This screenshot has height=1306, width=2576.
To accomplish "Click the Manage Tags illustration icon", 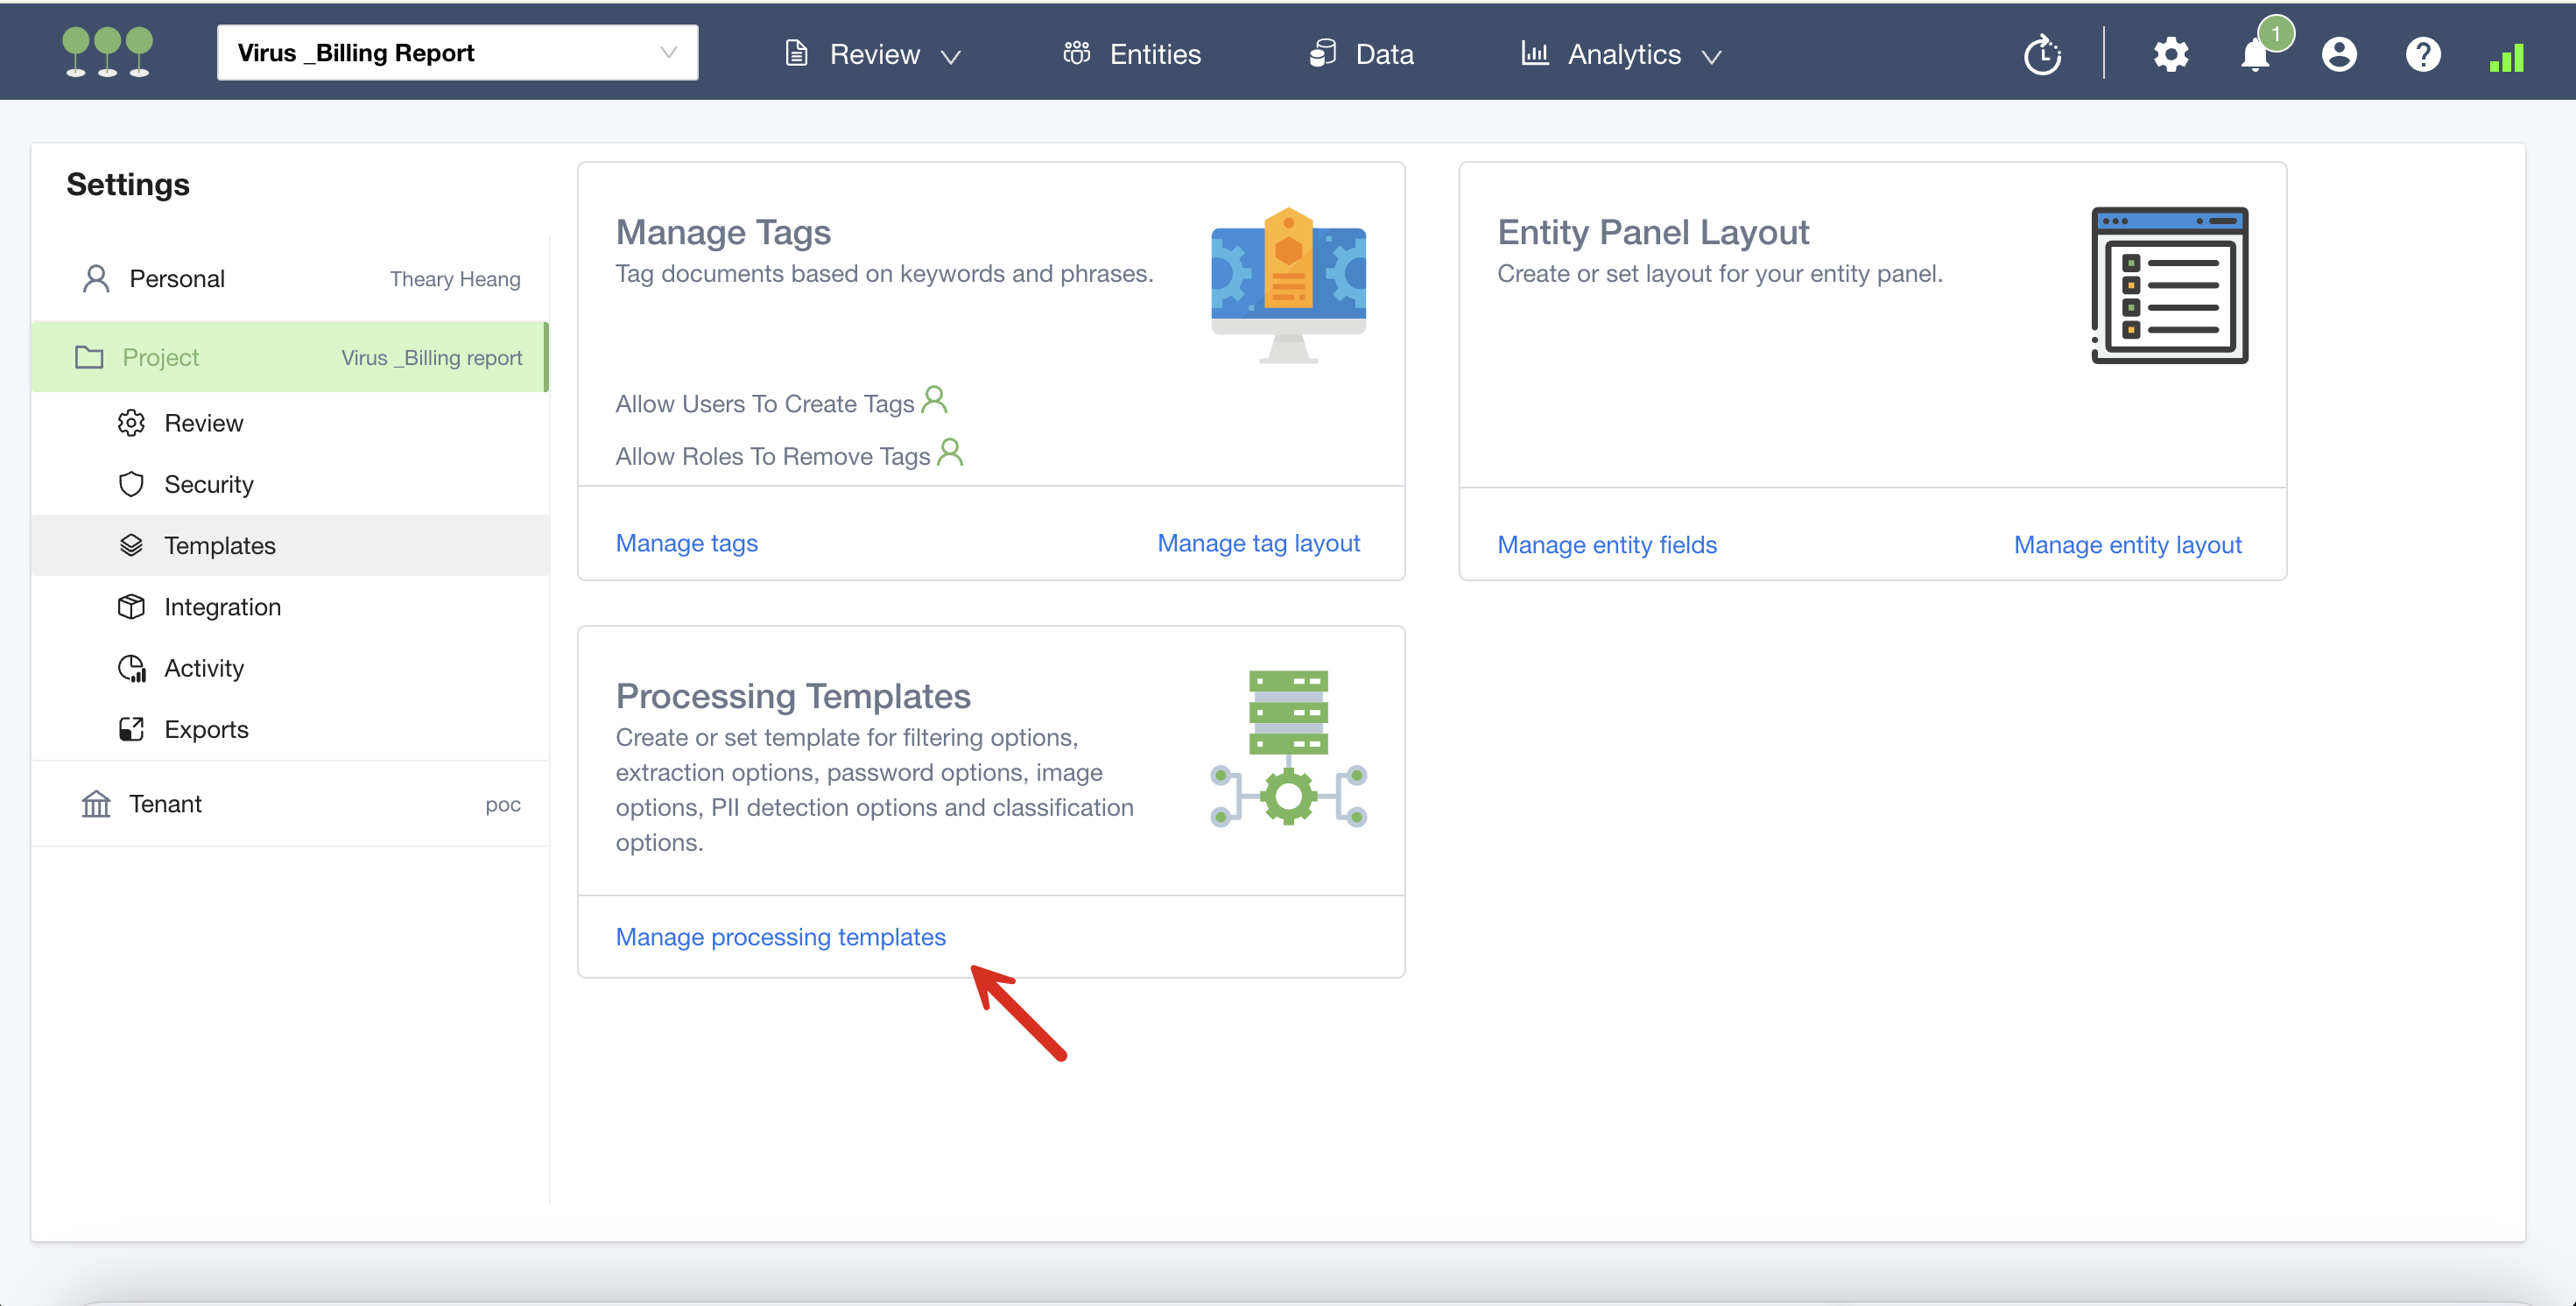I will pyautogui.click(x=1288, y=285).
